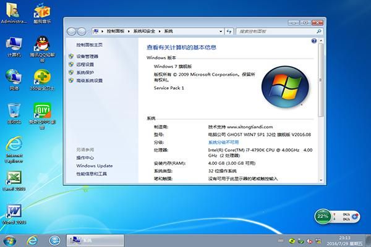Open 控制面板主页 link
The width and height of the screenshot is (371, 247).
click(x=90, y=45)
